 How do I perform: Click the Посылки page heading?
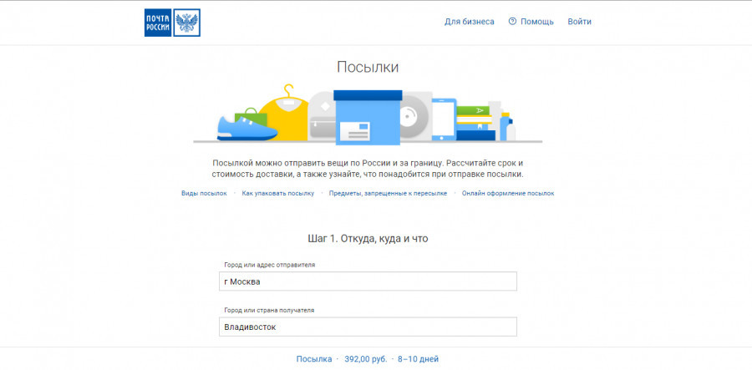pos(368,67)
